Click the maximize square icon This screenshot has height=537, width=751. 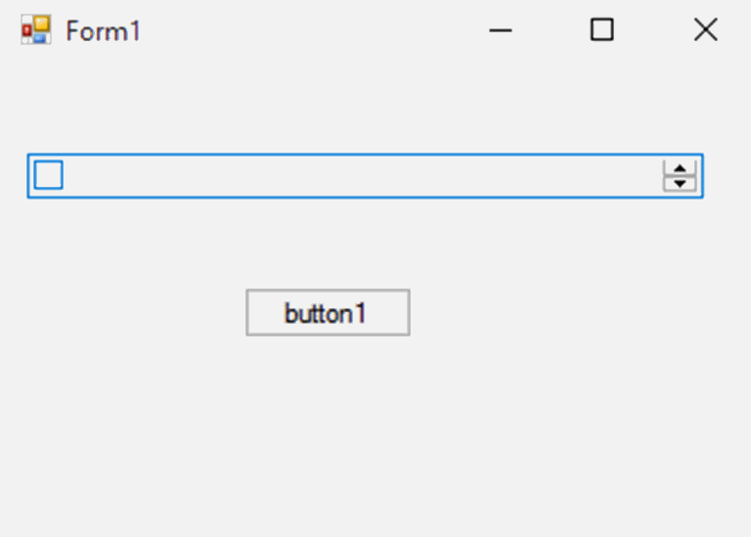point(601,29)
